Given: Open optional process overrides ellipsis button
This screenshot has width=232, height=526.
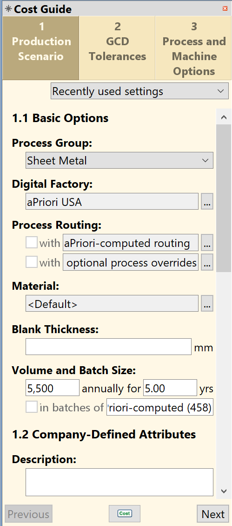Looking at the screenshot, I should tap(207, 262).
